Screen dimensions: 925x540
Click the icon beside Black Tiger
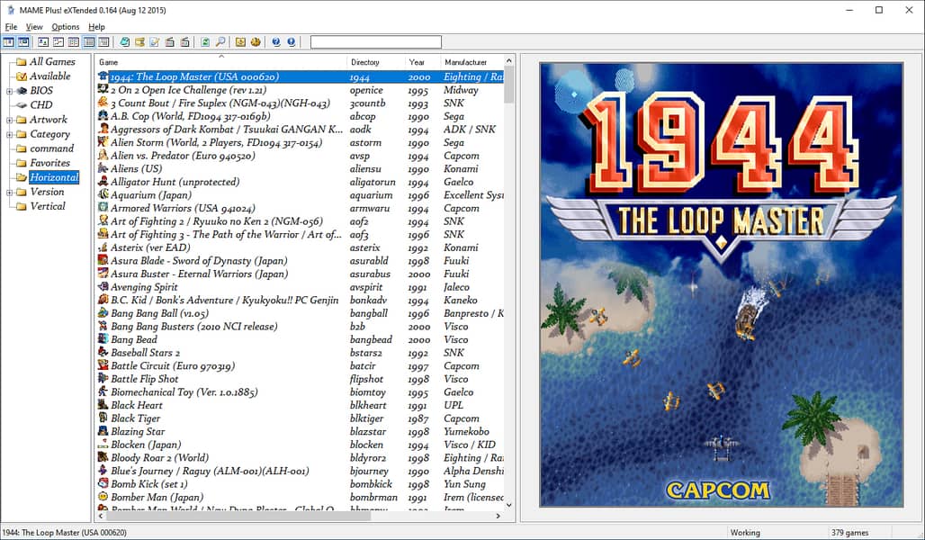coord(103,418)
